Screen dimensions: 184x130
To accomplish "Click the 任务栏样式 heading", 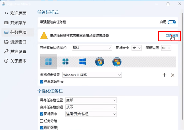I will click(48, 12).
